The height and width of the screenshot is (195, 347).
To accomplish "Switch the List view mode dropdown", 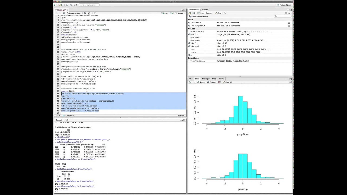I will point(288,13).
